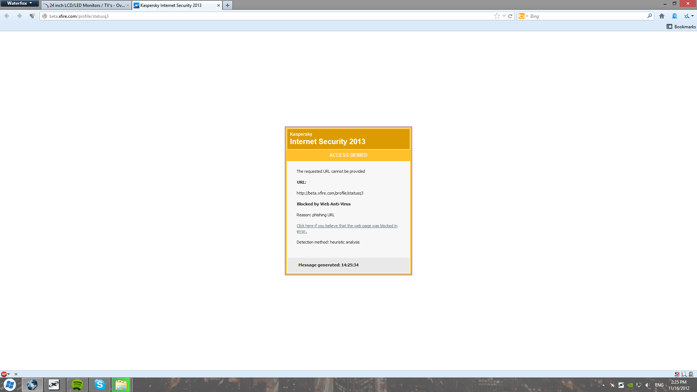Click the blocked URL text beta.xfire.com/profile/statusq3
Viewport: 697px width, 392px height.
point(330,193)
